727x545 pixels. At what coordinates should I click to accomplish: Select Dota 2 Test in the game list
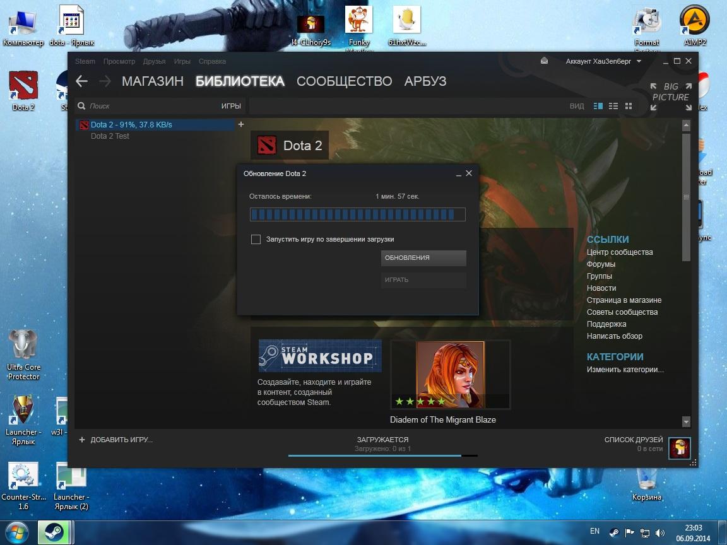[x=109, y=136]
